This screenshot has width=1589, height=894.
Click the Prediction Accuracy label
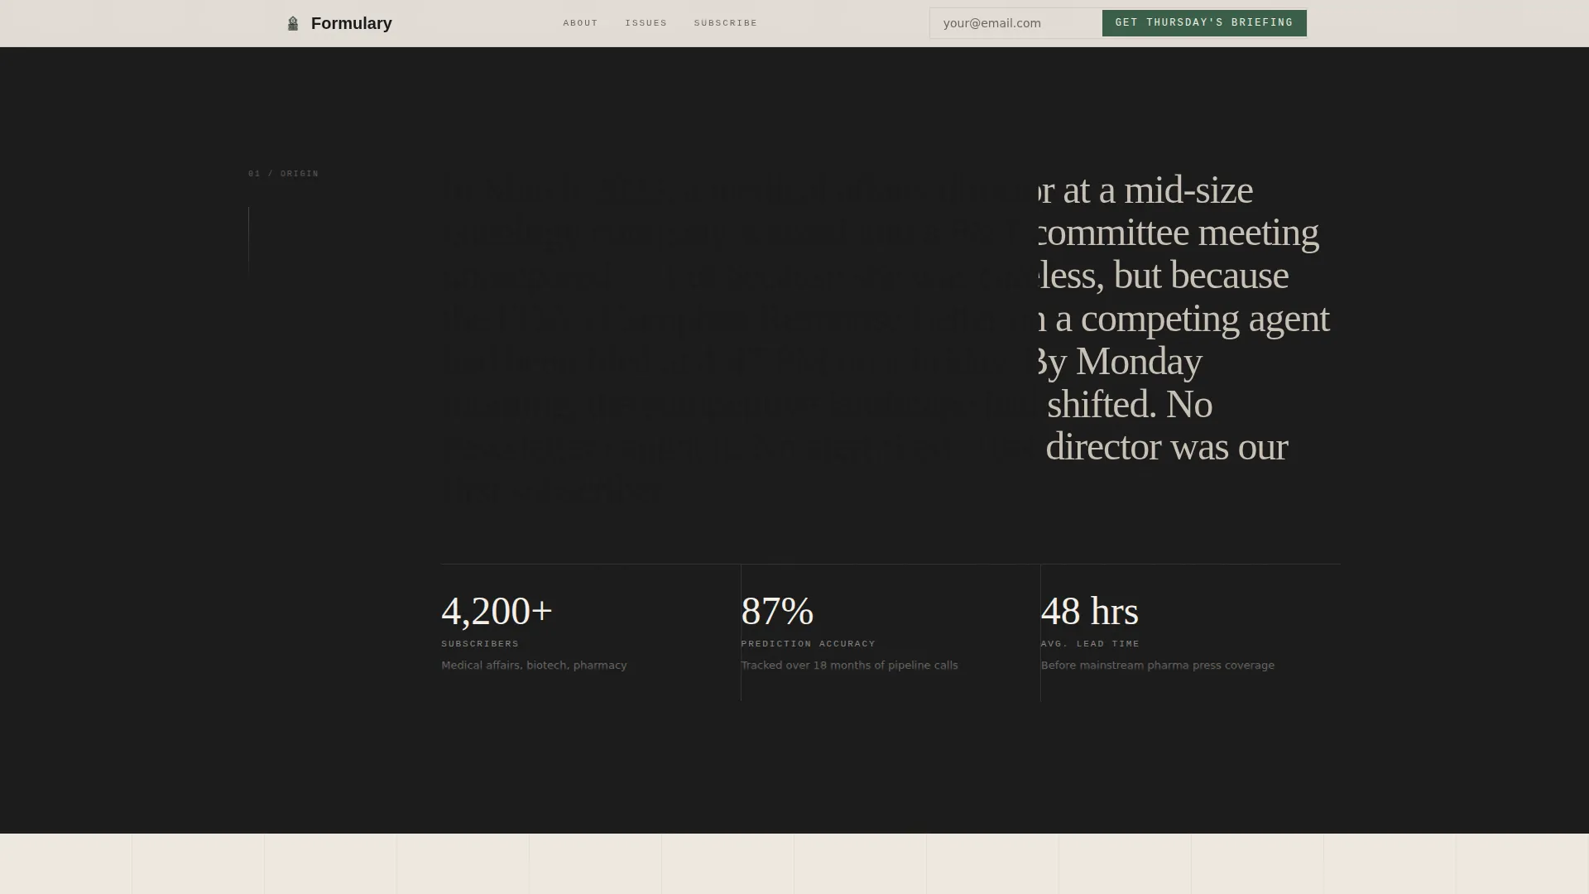(808, 644)
